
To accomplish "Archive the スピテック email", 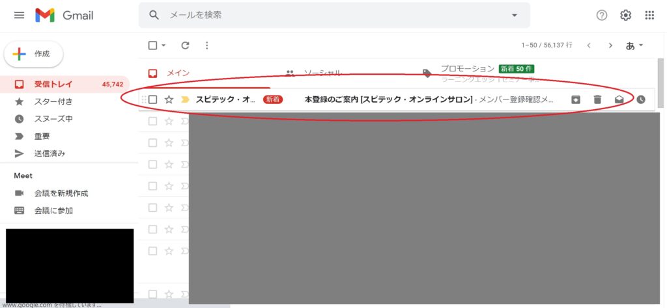I will [x=576, y=99].
